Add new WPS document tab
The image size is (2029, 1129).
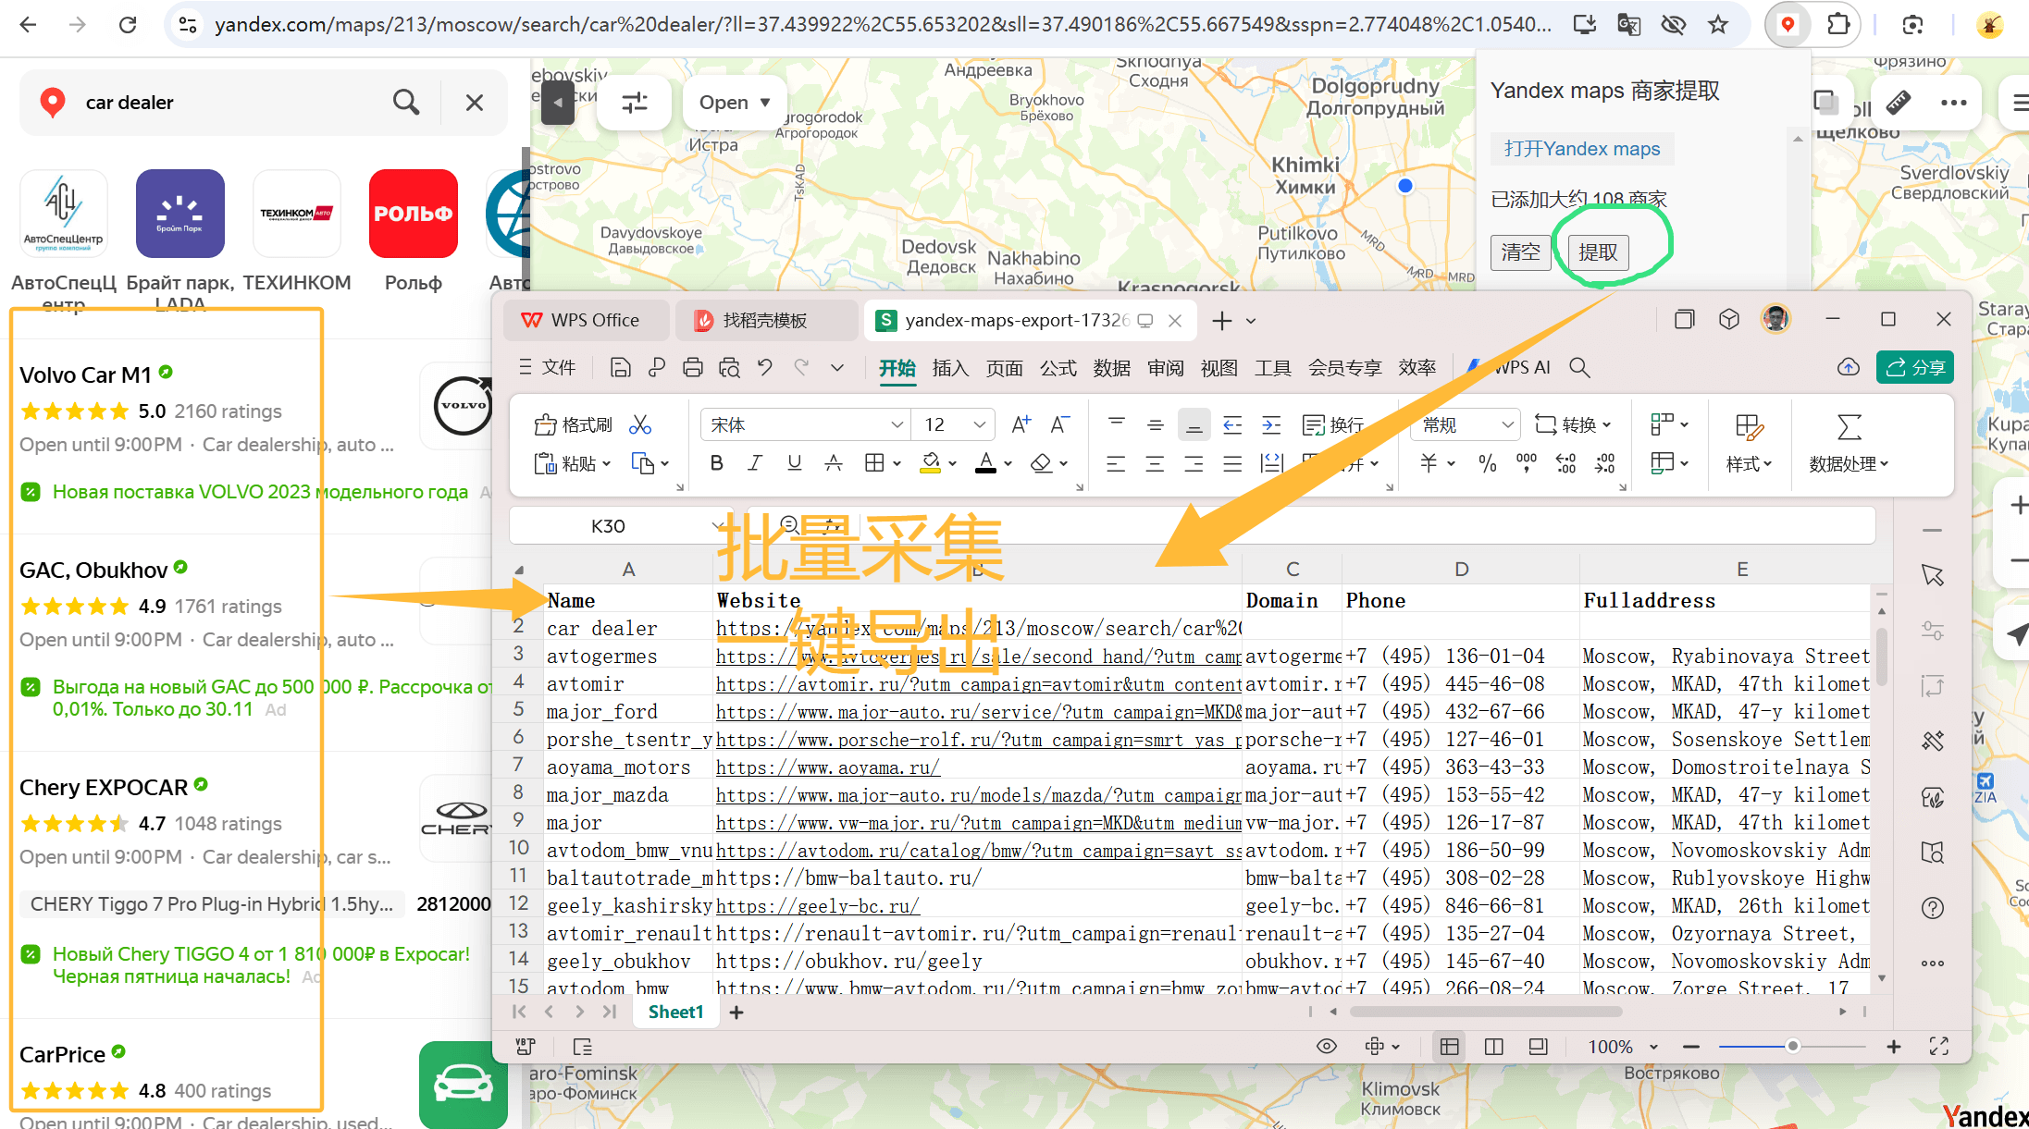point(1222,320)
